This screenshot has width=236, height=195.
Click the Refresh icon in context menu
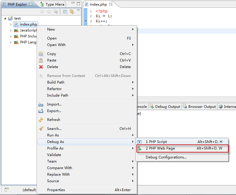coord(41,120)
